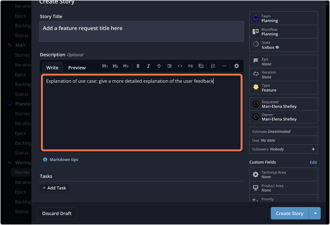The image size is (330, 225).
Task: Switch to the Write tab
Action: click(52, 68)
